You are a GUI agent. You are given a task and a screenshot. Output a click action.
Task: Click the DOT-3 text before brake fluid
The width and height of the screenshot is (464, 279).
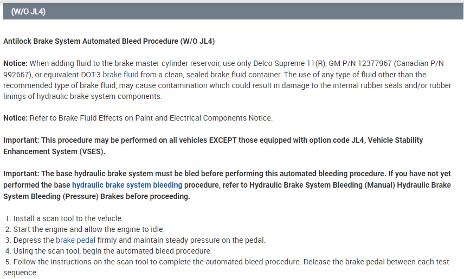89,75
